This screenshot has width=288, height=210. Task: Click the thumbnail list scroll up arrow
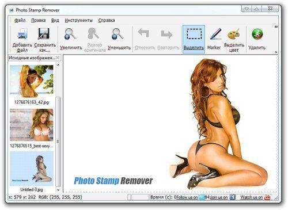(x=58, y=65)
